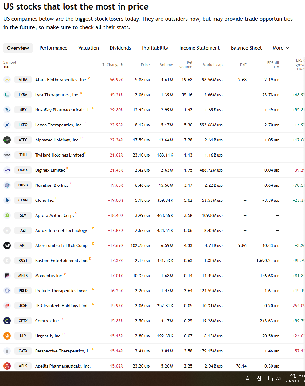305x386 pixels.
Task: Click the Kustom Entertainment placeholder logo
Action: (7, 261)
